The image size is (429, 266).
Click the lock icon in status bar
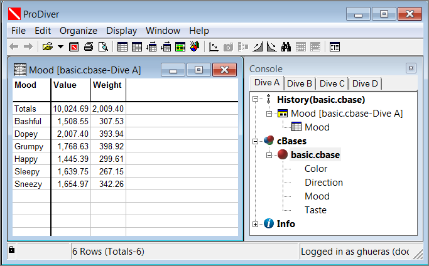click(x=11, y=250)
